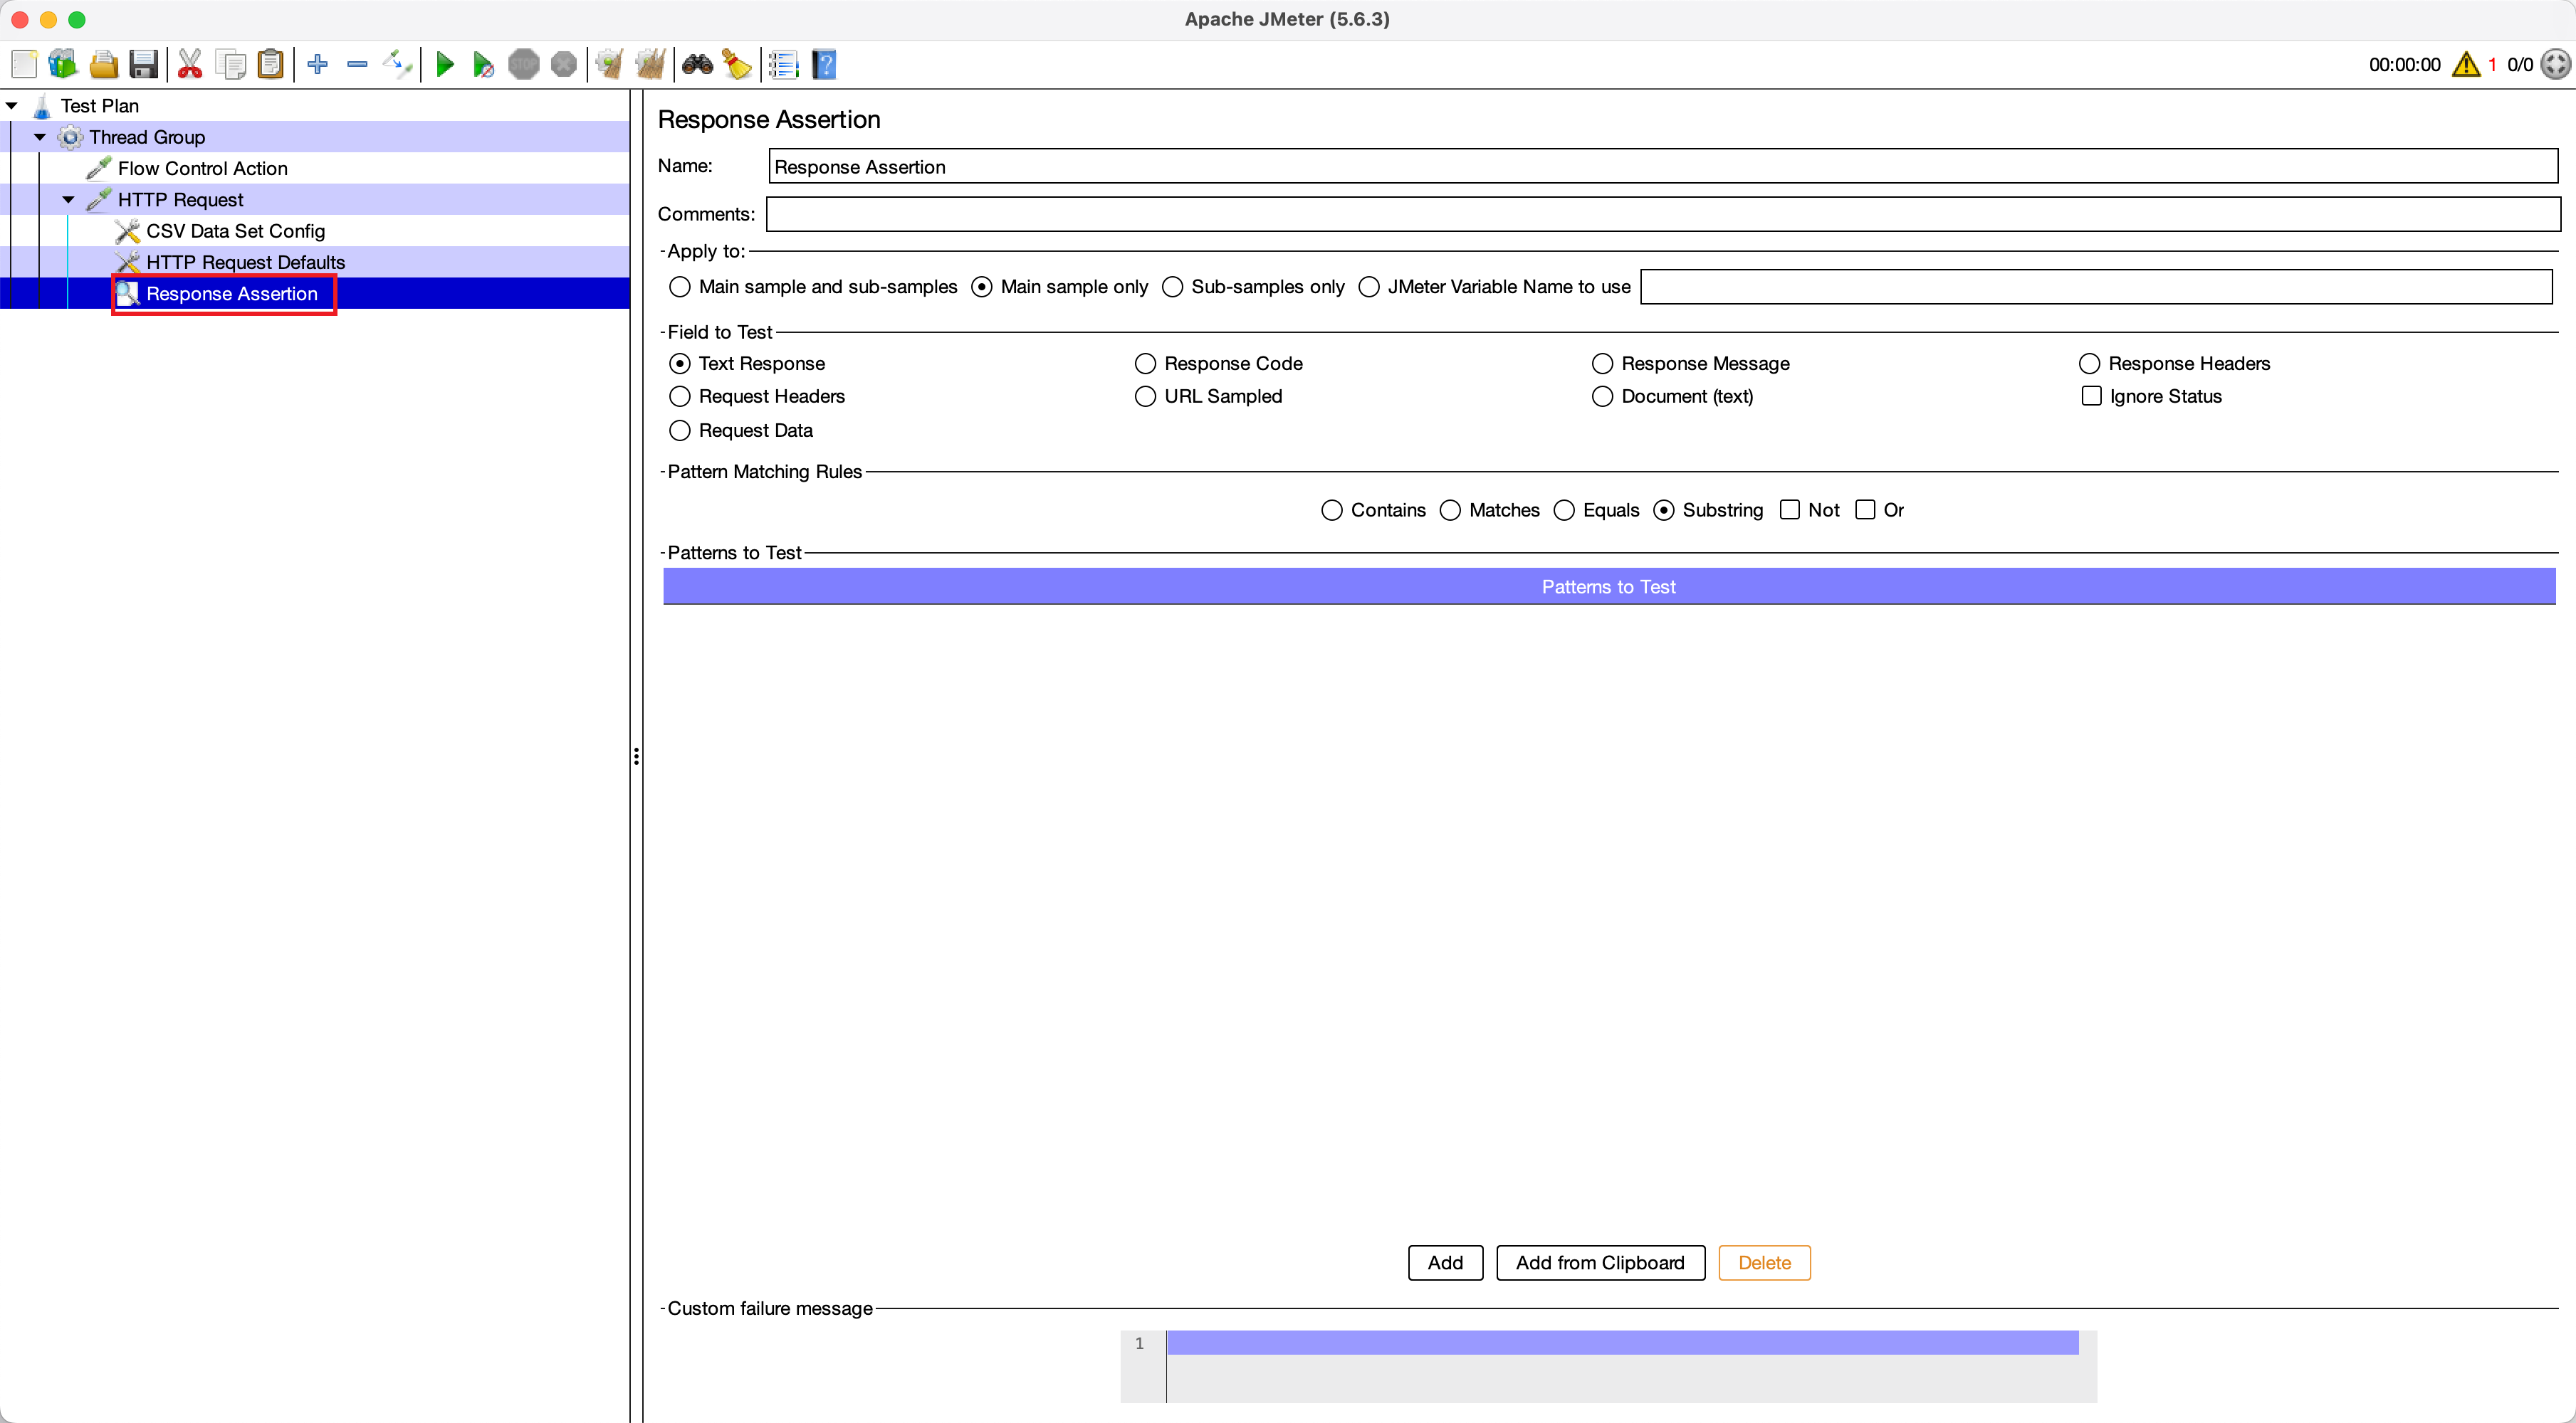Select Response Message field radio
The height and width of the screenshot is (1423, 2576).
click(1602, 364)
